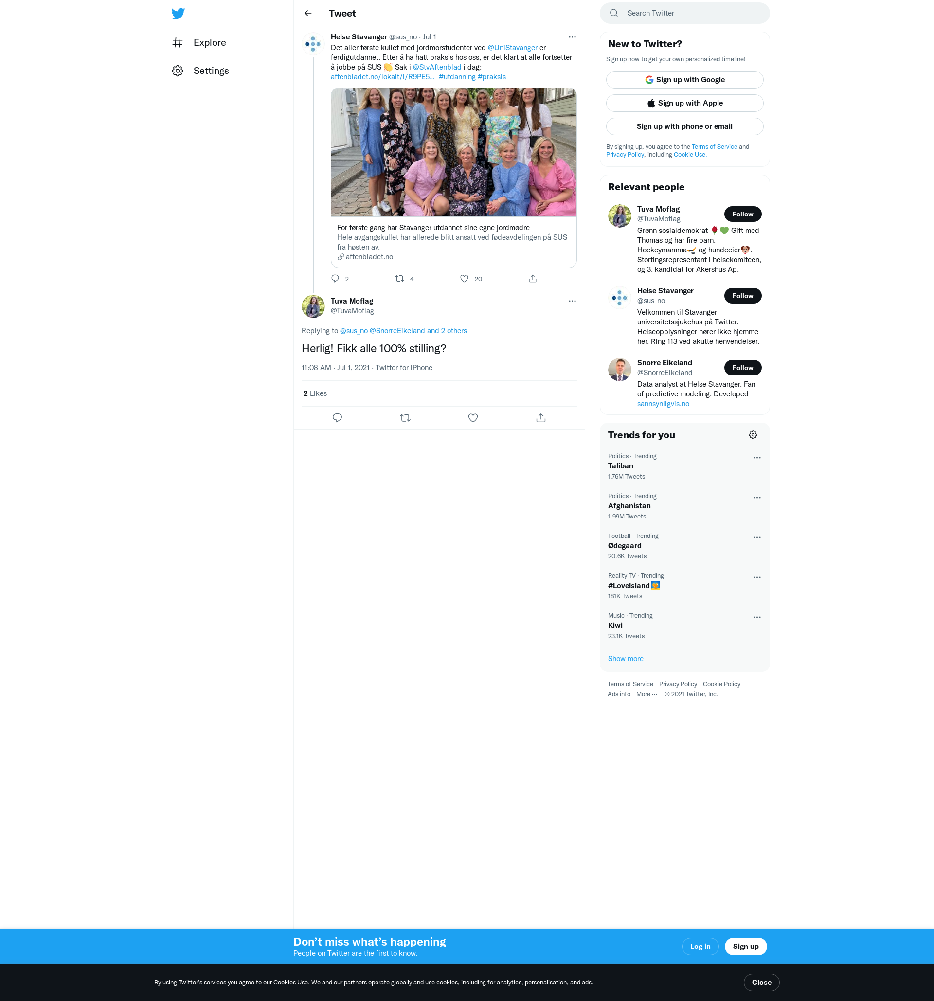This screenshot has width=934, height=1001.
Task: Open more options for Ødegaard trend
Action: click(757, 537)
